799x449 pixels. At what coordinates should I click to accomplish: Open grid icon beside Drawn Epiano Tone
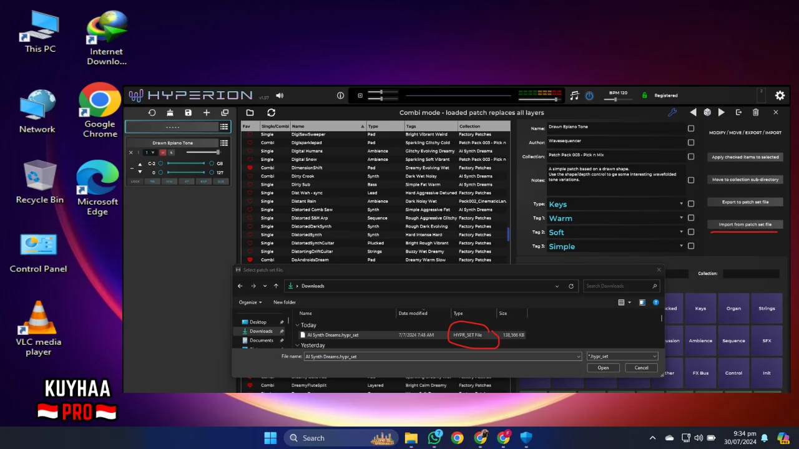pyautogui.click(x=223, y=143)
